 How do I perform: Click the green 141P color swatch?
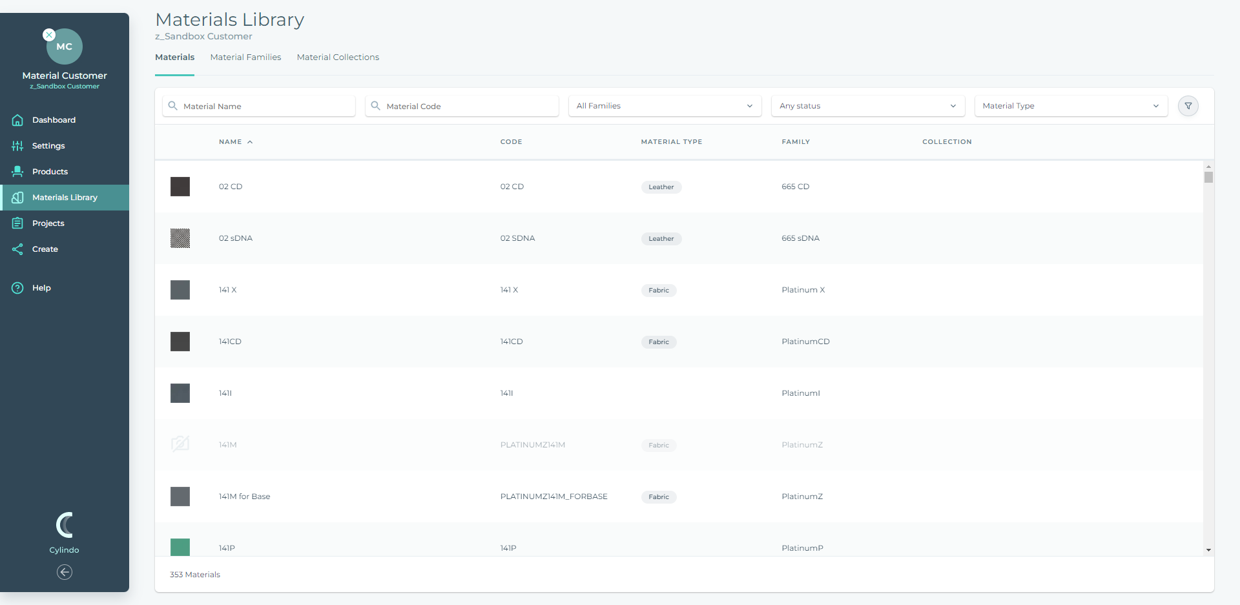coord(180,547)
